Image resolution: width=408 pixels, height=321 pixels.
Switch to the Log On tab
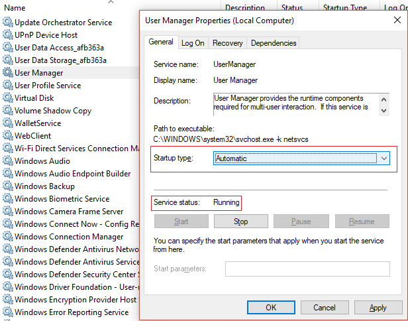[x=193, y=43]
